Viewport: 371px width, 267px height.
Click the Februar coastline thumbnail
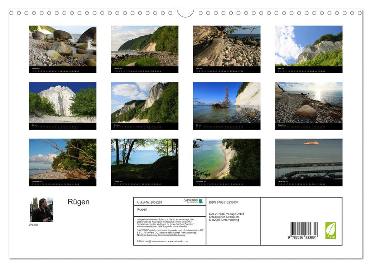(x=145, y=49)
